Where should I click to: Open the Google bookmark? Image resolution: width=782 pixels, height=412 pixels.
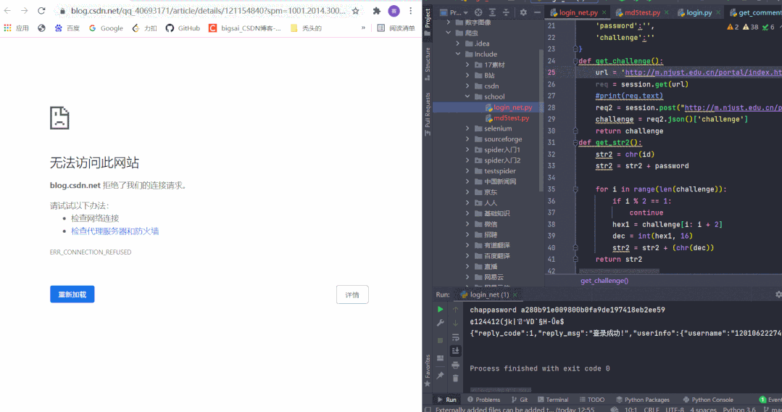tap(106, 28)
